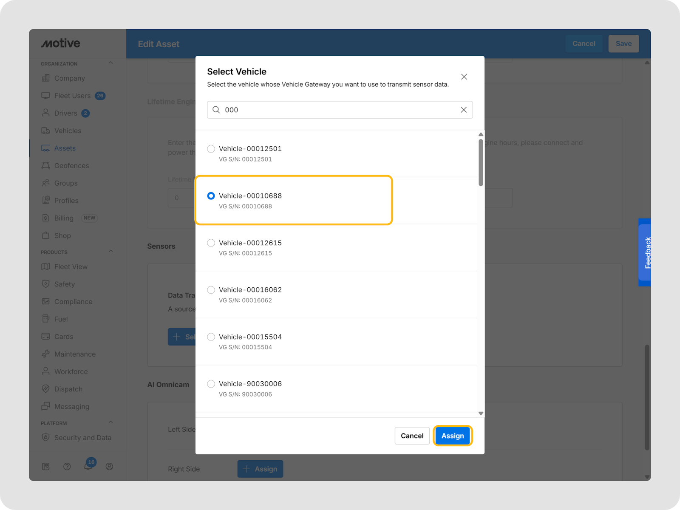Collapse the Products sidebar section
Viewport: 680px width, 510px height.
(x=110, y=252)
